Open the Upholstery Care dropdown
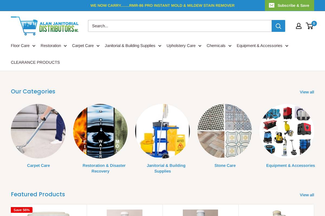This screenshot has width=325, height=216. pos(184,46)
